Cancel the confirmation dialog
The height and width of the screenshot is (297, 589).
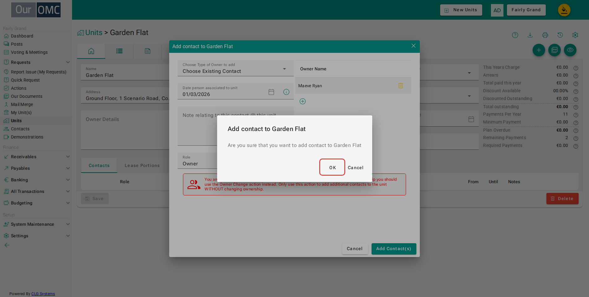tap(356, 168)
